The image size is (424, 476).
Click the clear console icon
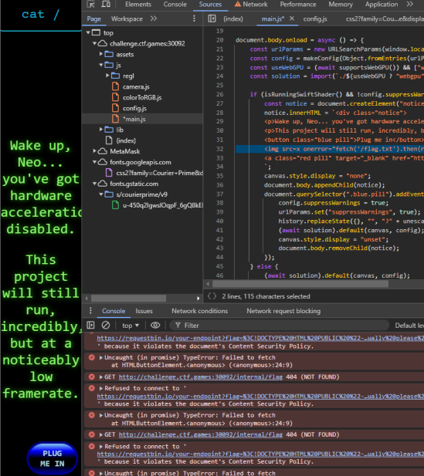click(x=106, y=325)
